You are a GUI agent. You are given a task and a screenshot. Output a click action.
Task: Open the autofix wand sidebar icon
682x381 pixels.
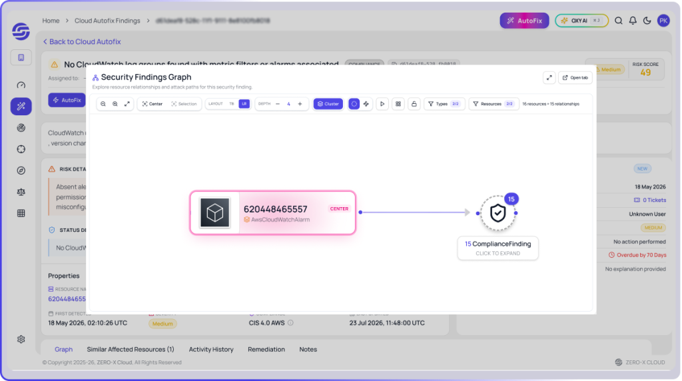[21, 106]
